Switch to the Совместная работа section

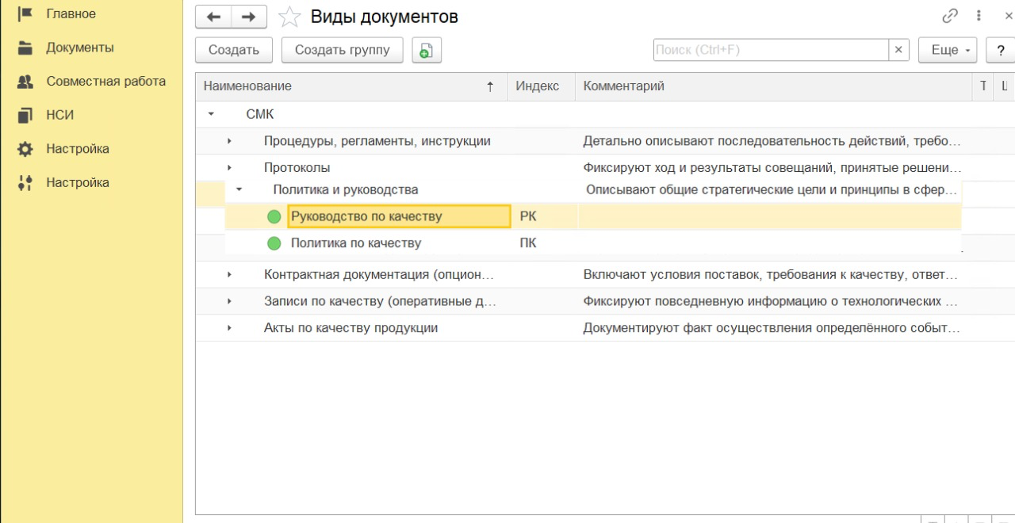(x=105, y=82)
